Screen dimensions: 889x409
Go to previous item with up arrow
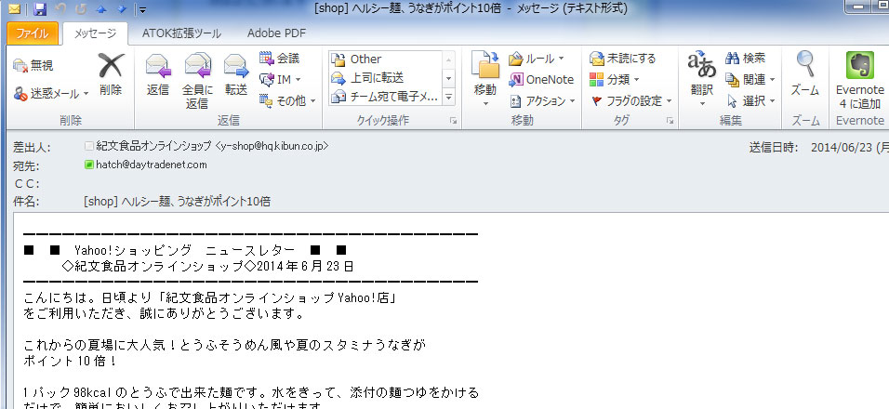click(x=101, y=9)
